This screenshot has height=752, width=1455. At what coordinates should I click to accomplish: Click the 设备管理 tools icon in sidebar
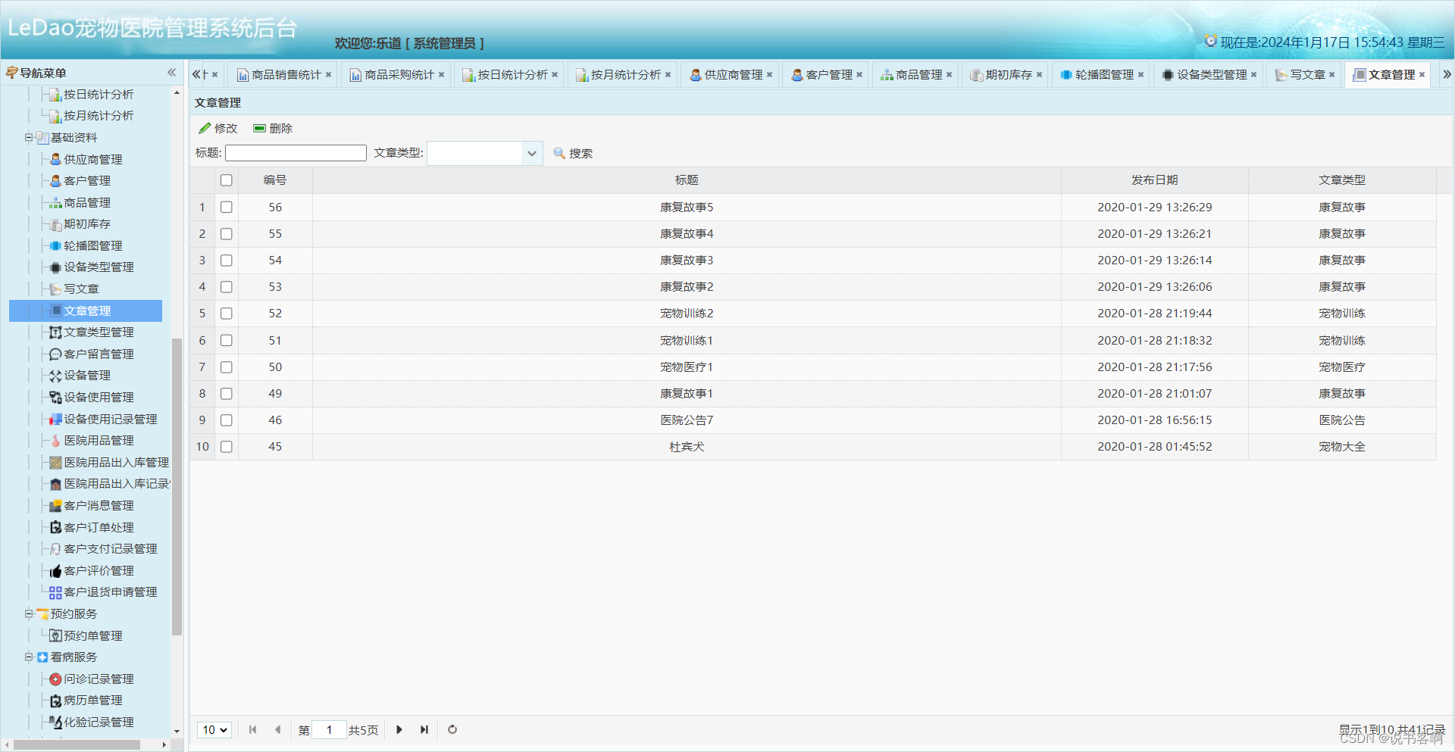pyautogui.click(x=55, y=376)
